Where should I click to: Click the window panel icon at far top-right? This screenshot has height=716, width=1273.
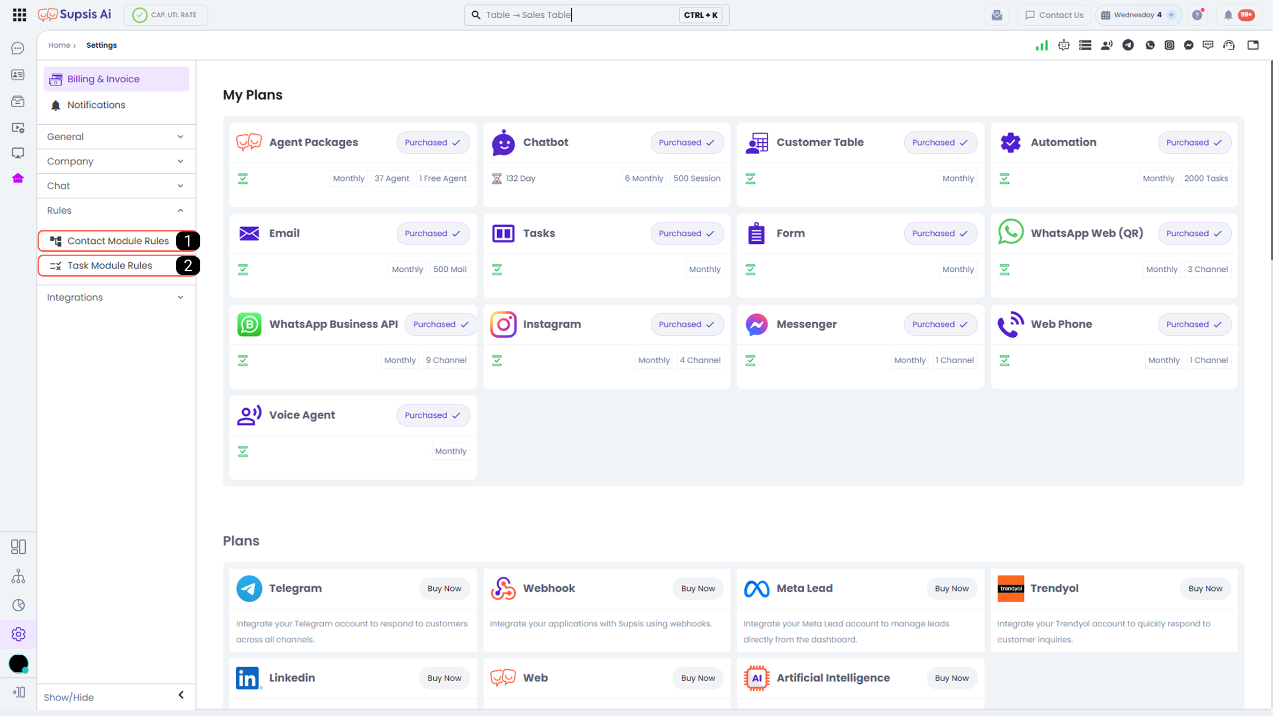1253,45
